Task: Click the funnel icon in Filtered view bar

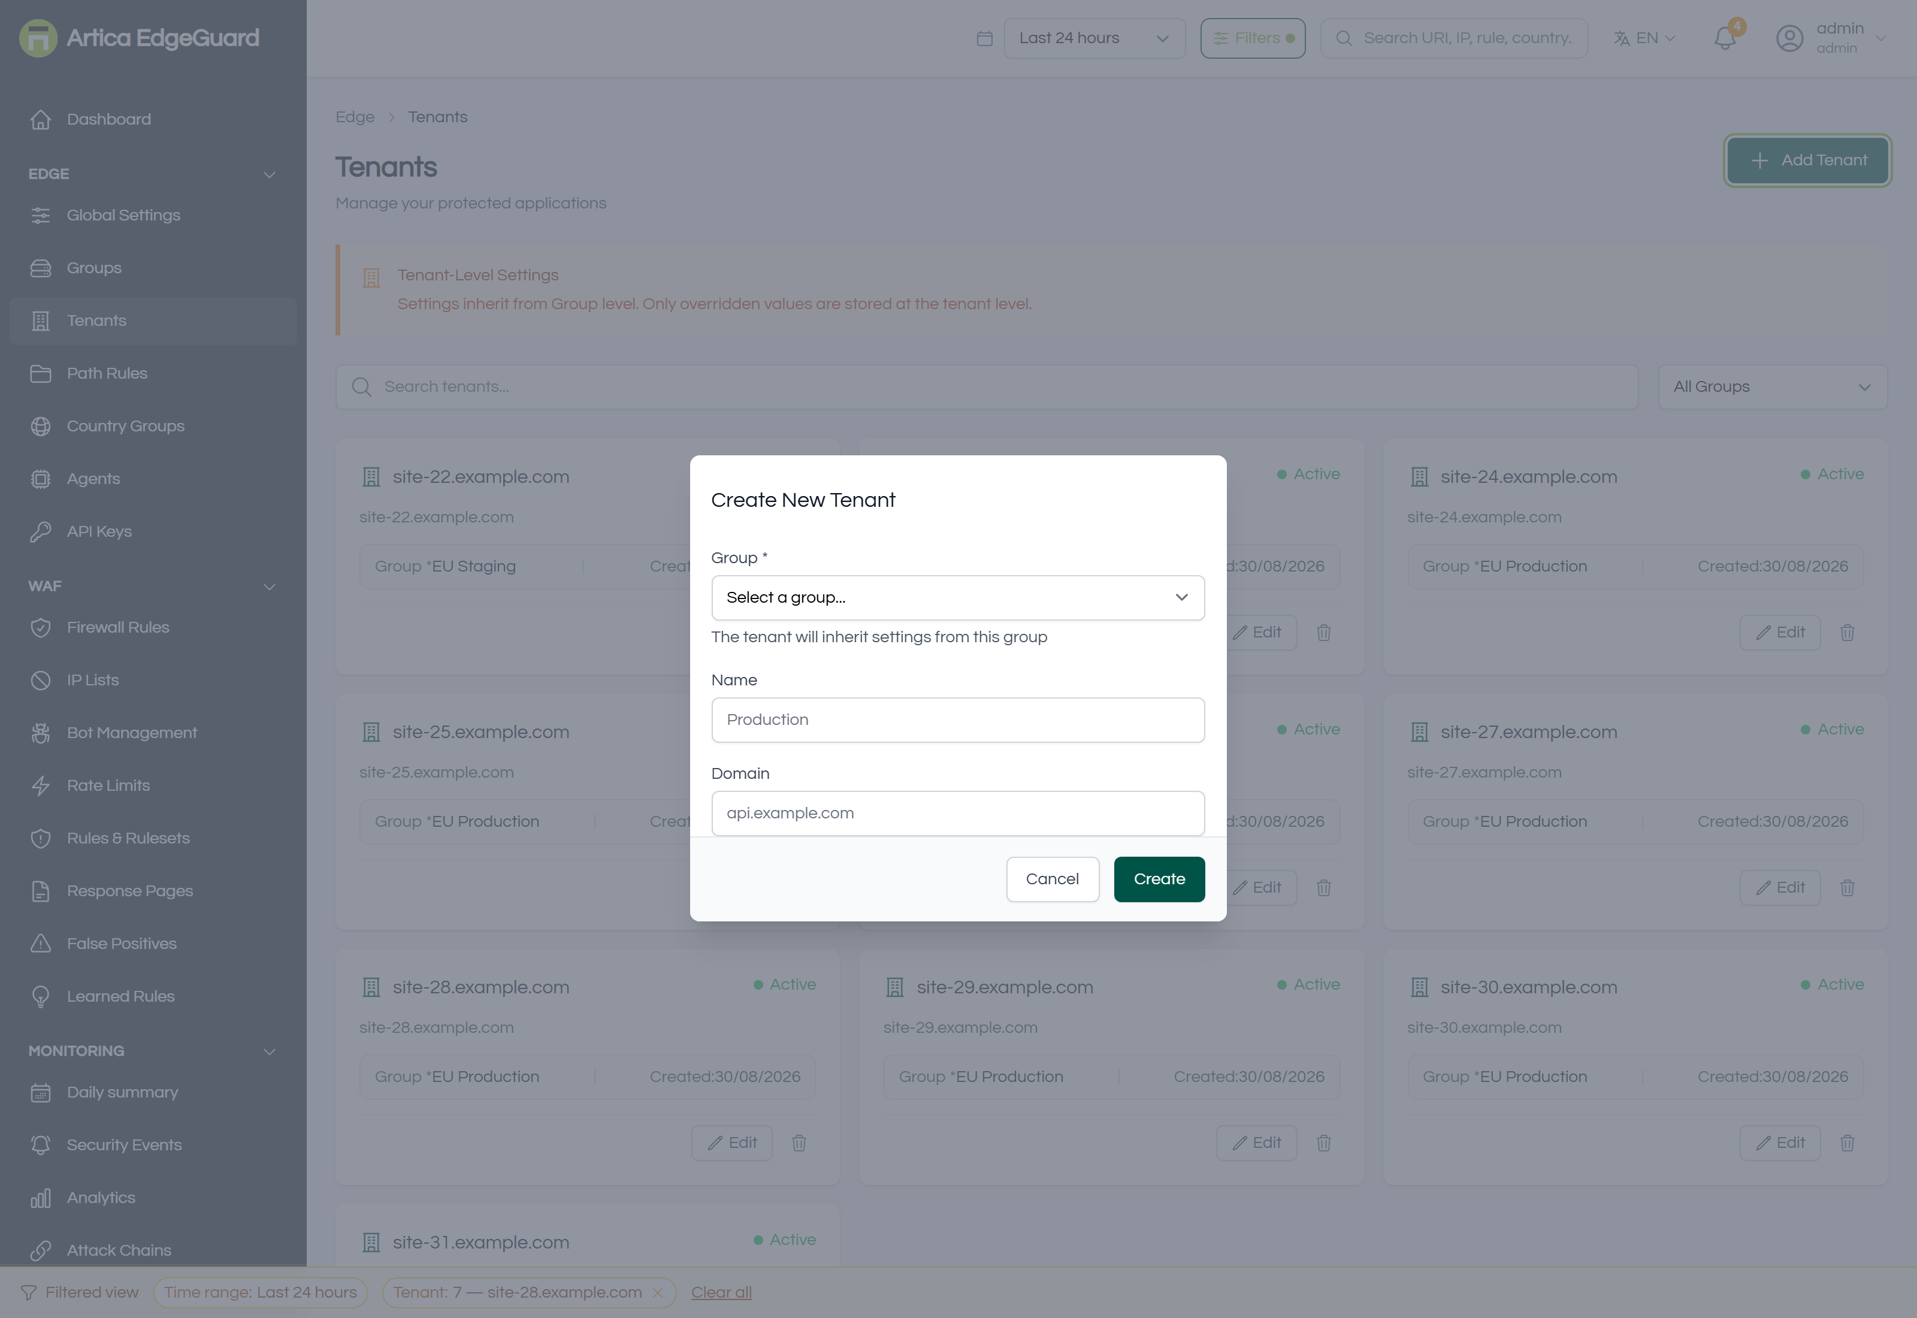Action: coord(29,1292)
